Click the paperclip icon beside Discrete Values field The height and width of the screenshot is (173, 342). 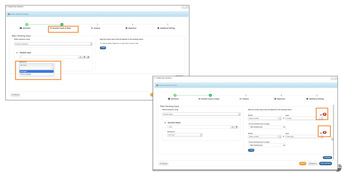pos(233,127)
